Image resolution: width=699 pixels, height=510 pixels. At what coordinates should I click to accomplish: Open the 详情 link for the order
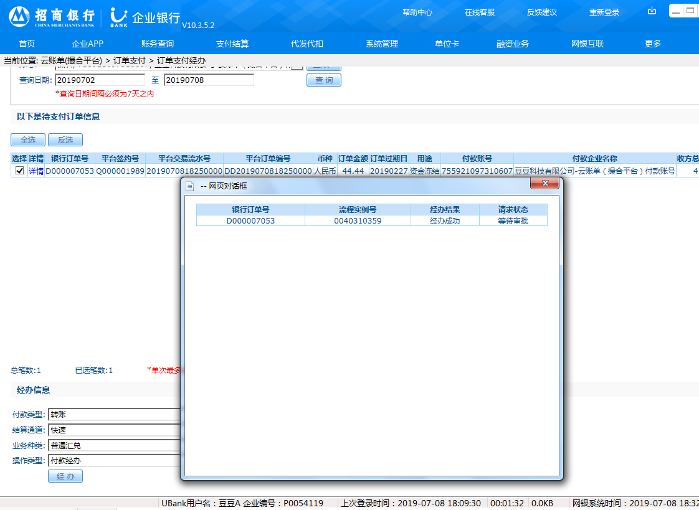(x=36, y=171)
